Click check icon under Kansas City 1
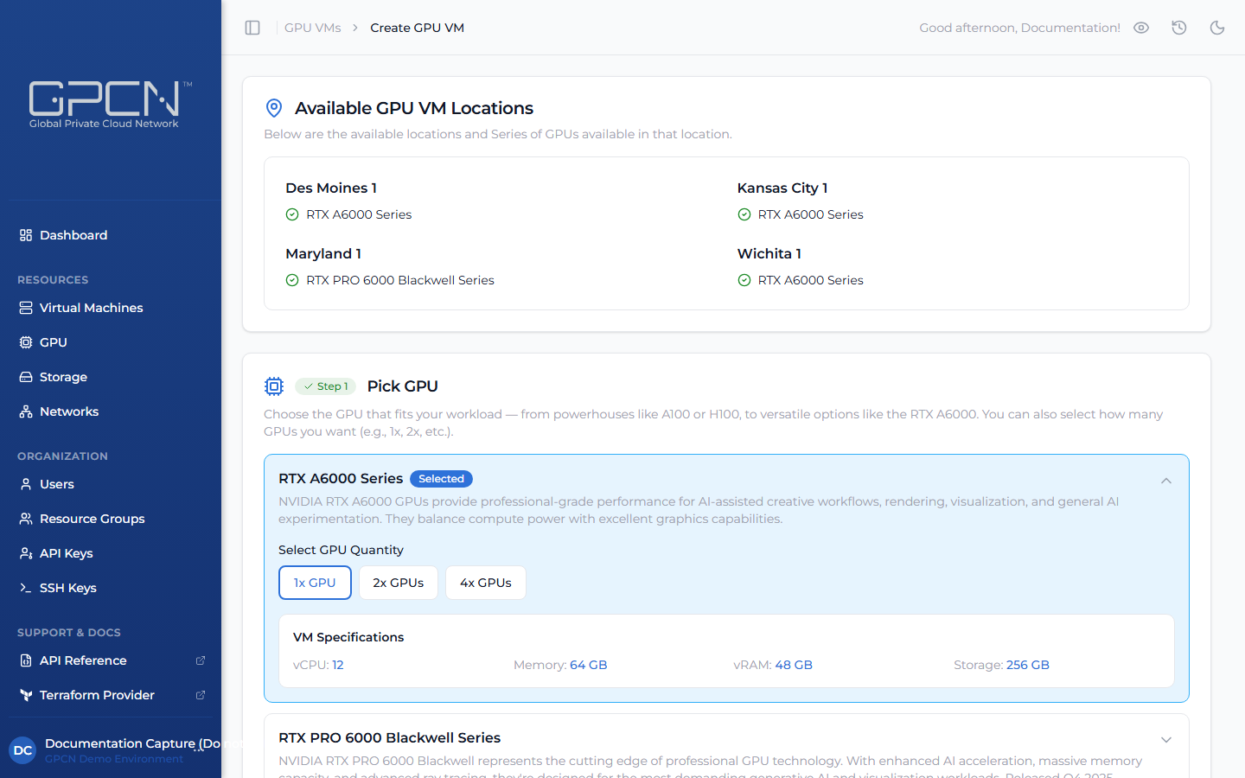The image size is (1245, 778). coord(744,214)
